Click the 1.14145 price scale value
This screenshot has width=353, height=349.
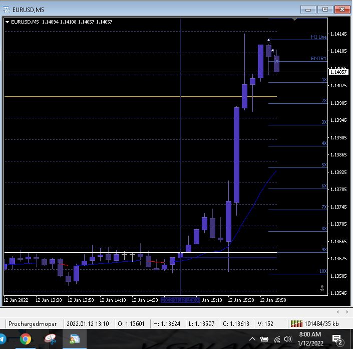coord(338,34)
